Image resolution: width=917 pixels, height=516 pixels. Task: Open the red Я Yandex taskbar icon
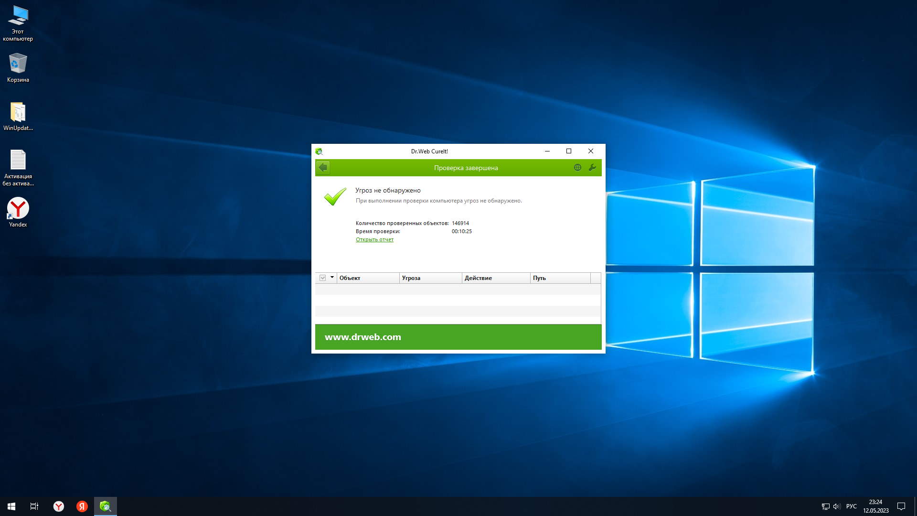82,506
